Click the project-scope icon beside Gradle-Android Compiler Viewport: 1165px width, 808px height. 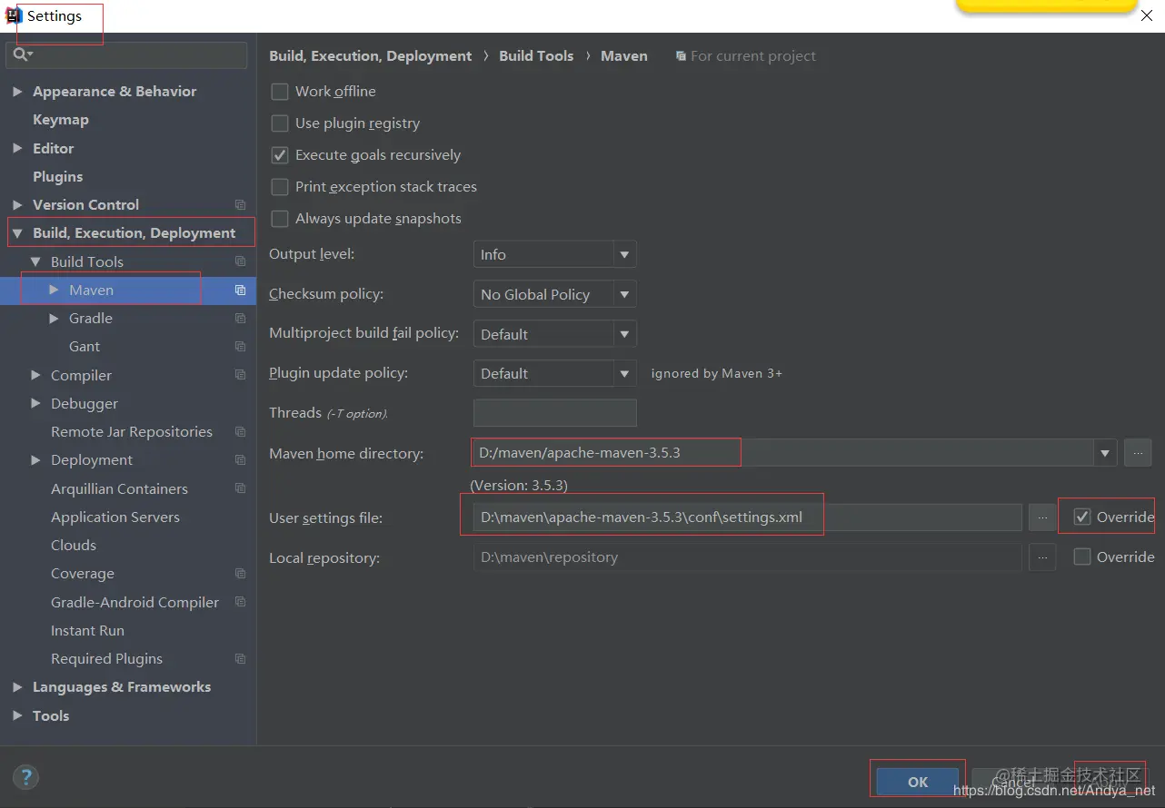pos(240,602)
